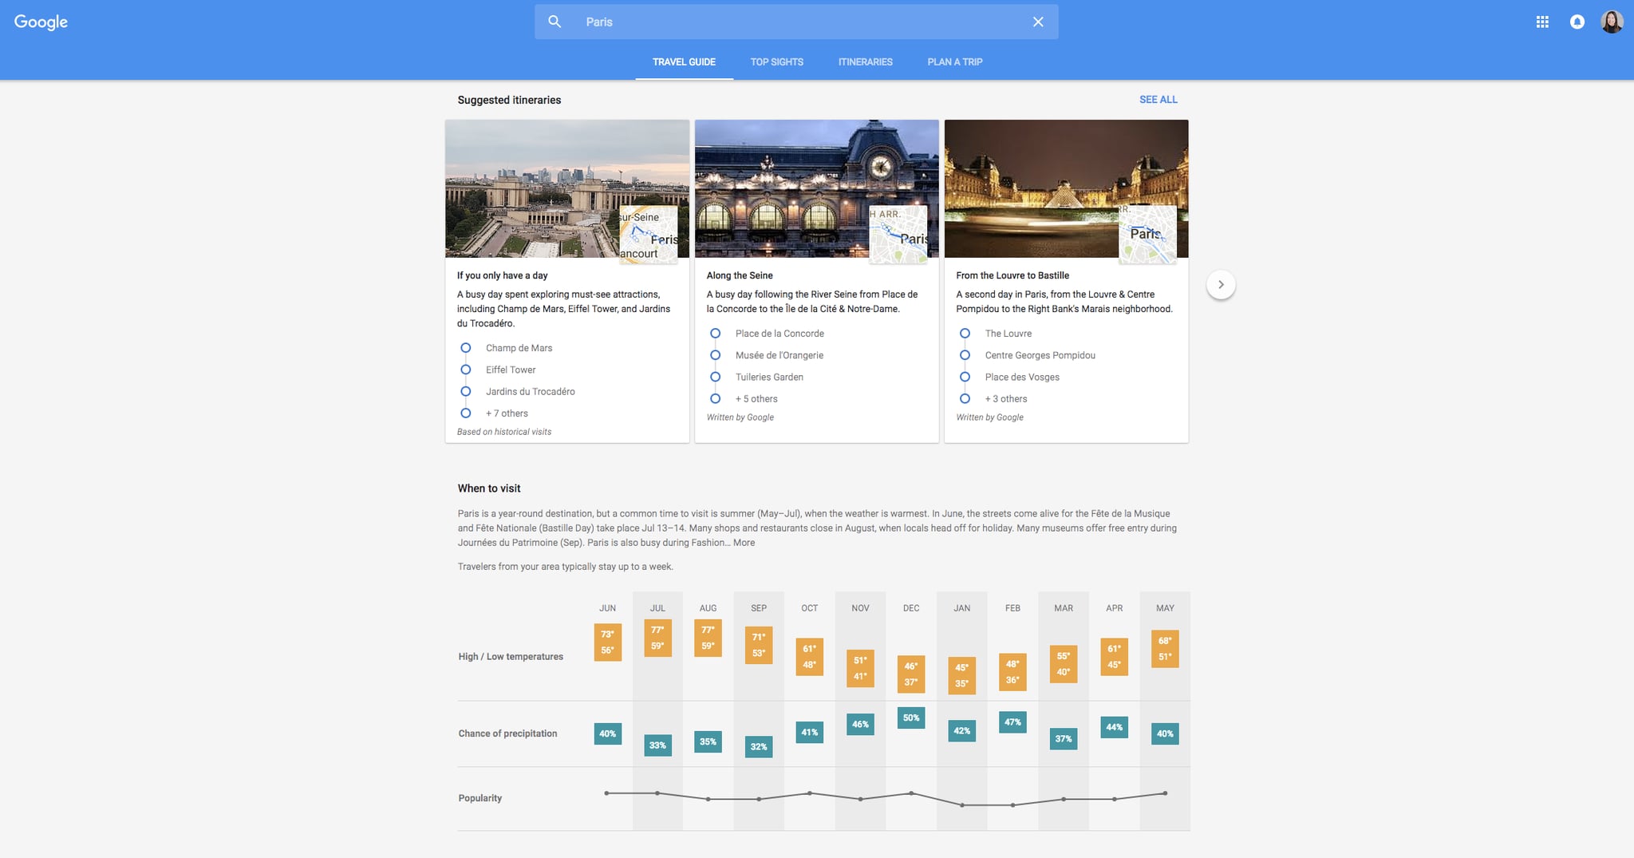Screen dimensions: 1634x858
Task: Click the Google logo
Action: pyautogui.click(x=41, y=22)
